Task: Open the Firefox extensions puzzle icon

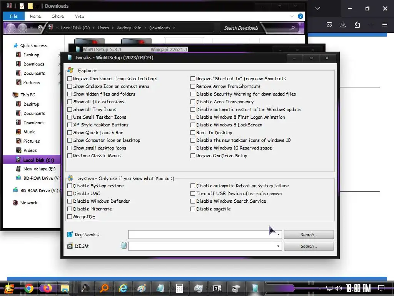Action: [x=357, y=25]
